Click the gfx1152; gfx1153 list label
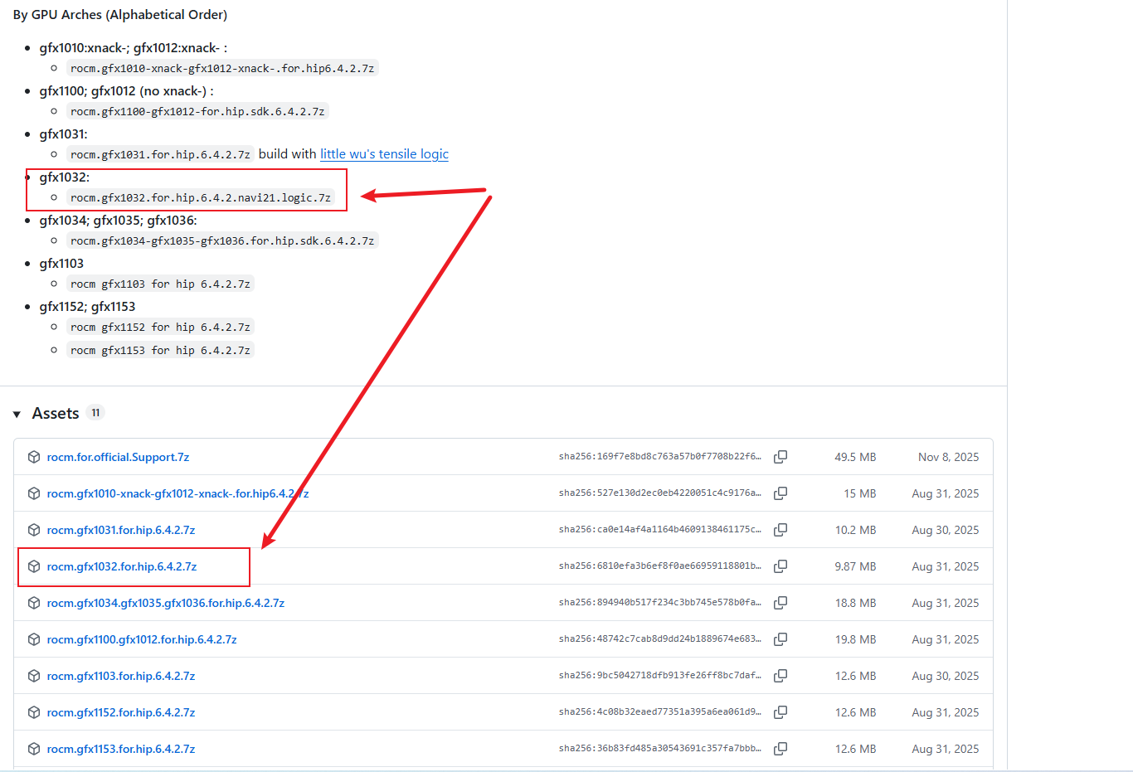 point(87,307)
